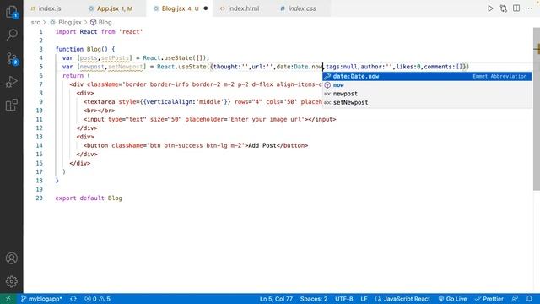540x304 pixels.
Task: Show errors and warnings count
Action: coord(98,299)
